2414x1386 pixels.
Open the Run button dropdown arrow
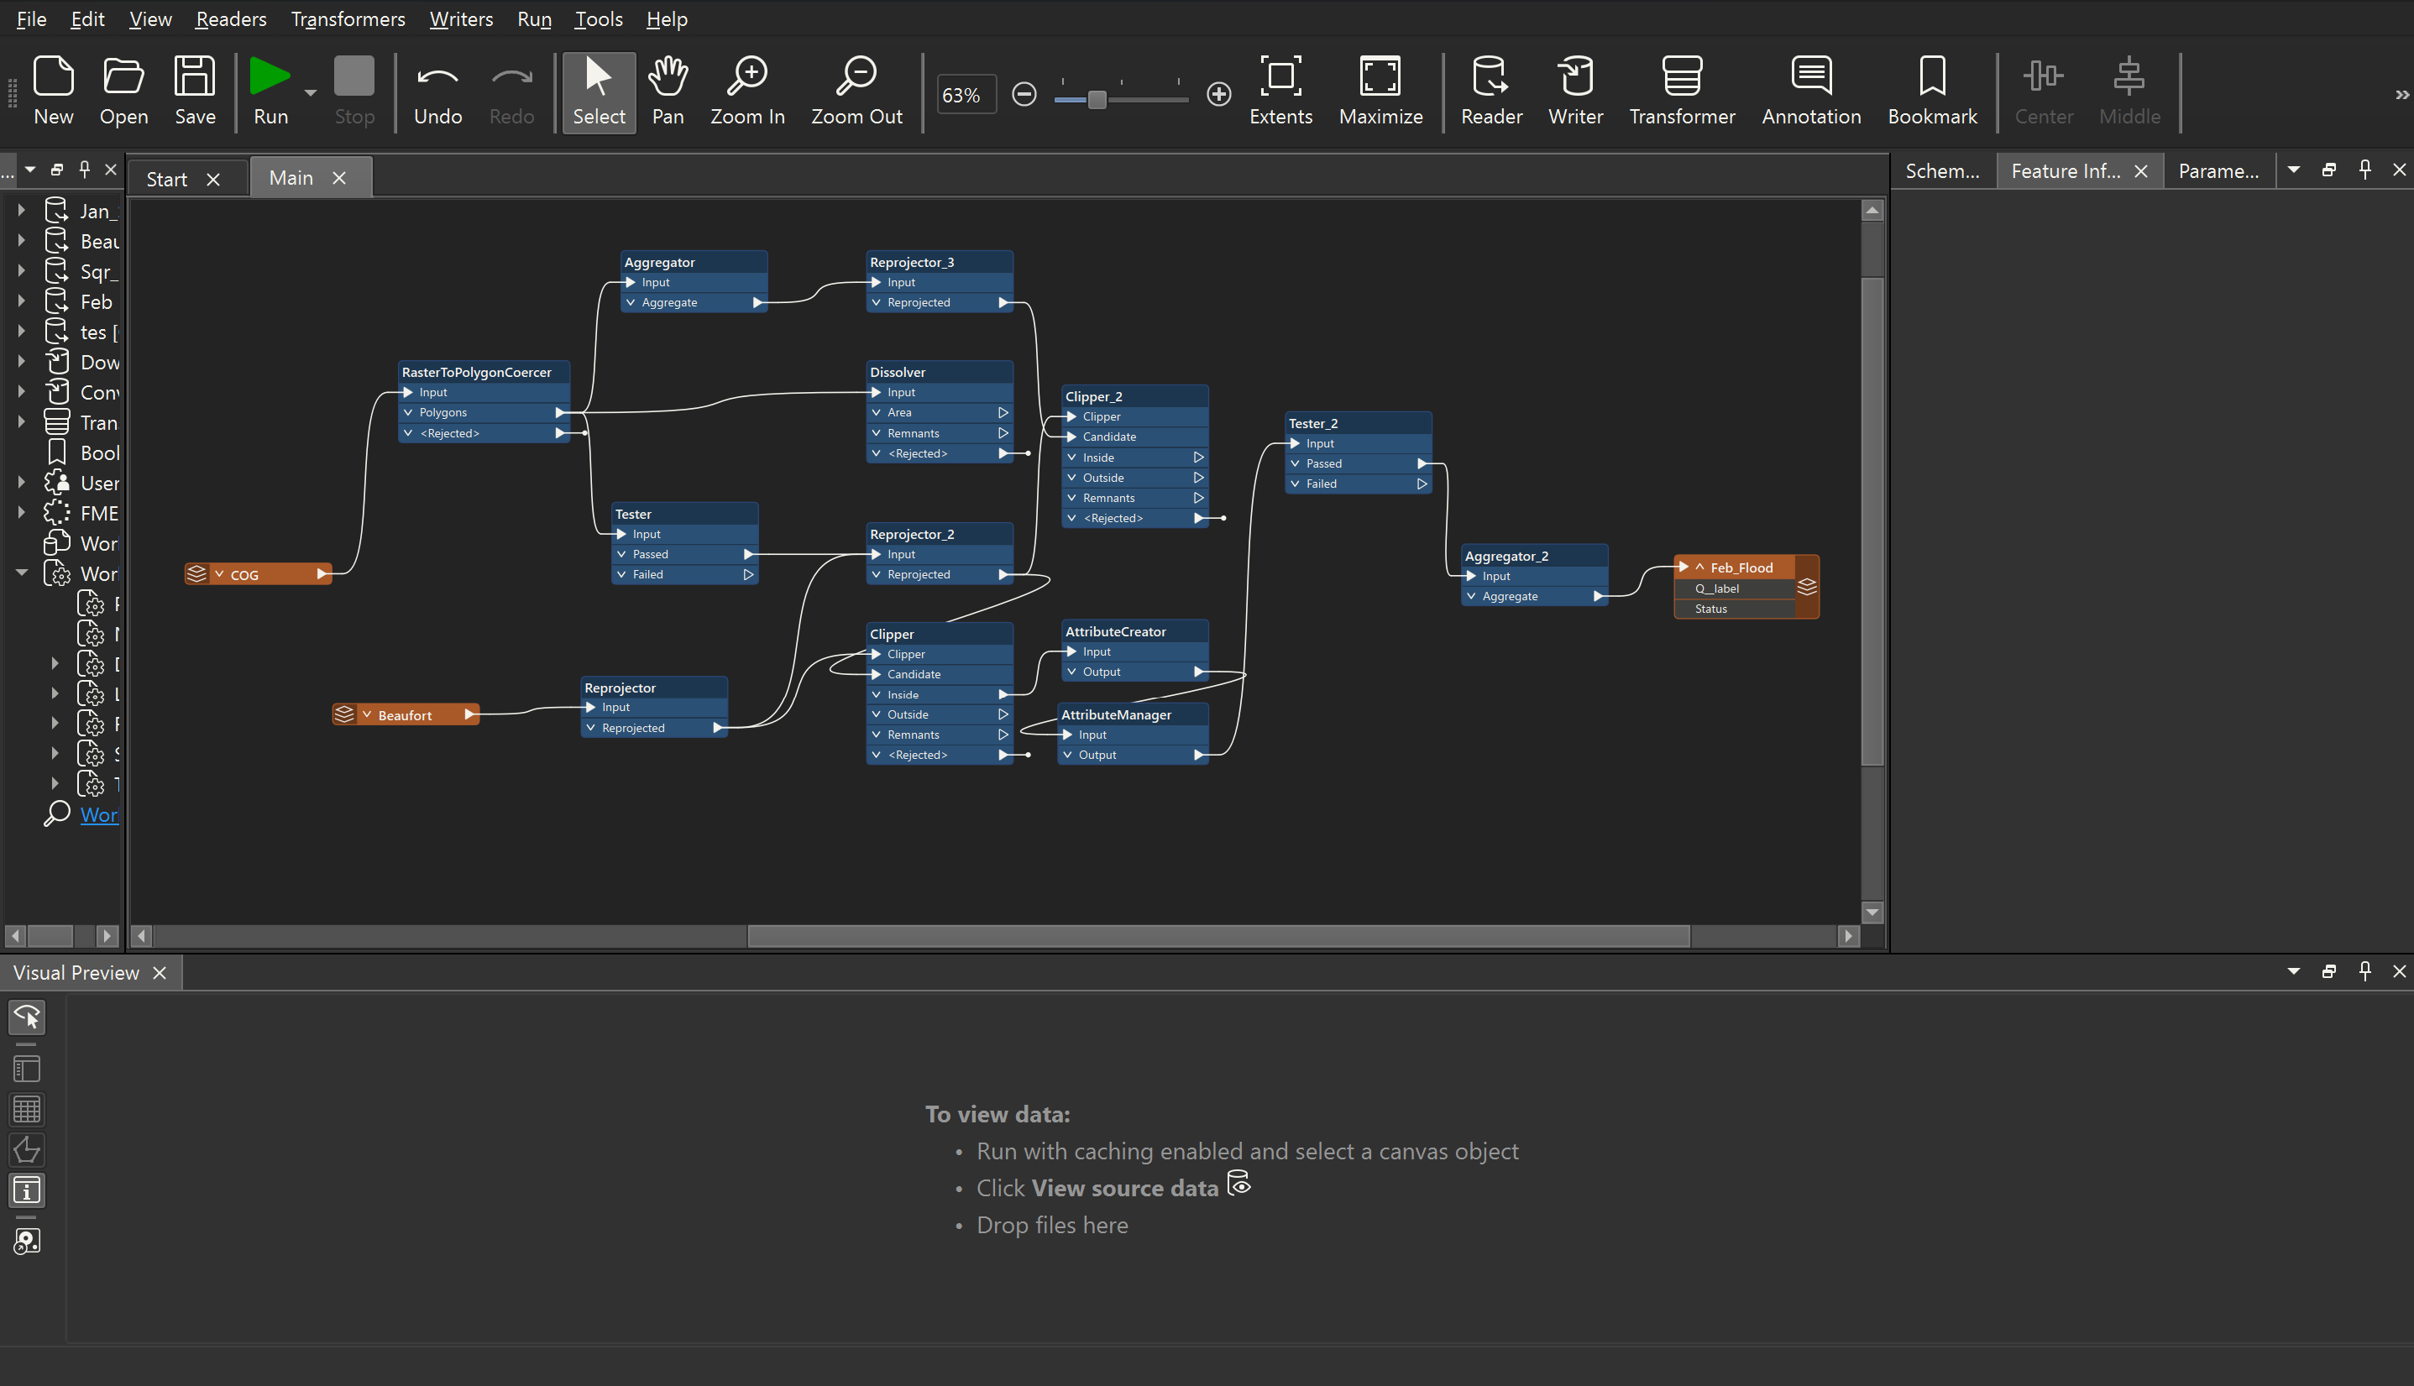pyautogui.click(x=311, y=93)
